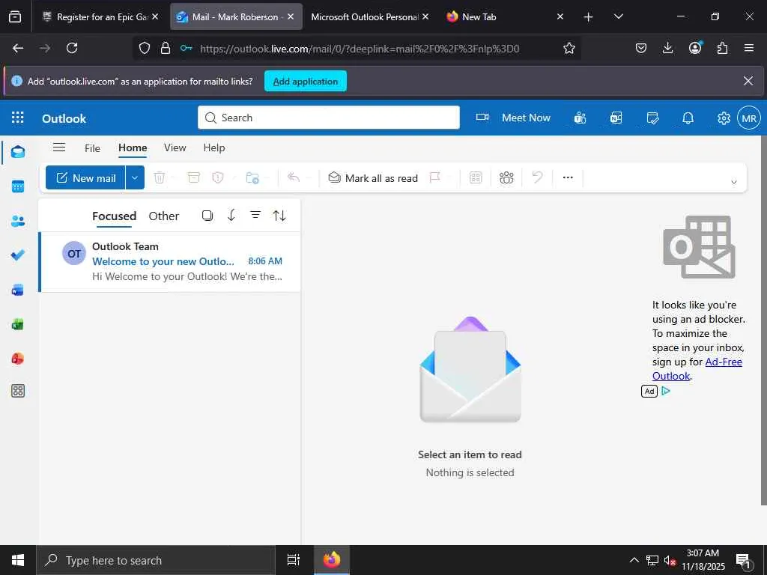767x575 pixels.
Task: Select the View ribbon tab
Action: pos(175,147)
